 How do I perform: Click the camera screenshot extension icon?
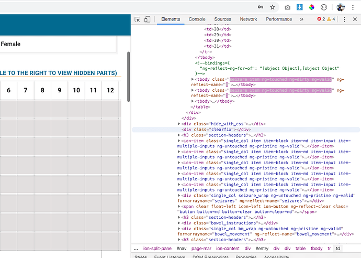(x=287, y=7)
